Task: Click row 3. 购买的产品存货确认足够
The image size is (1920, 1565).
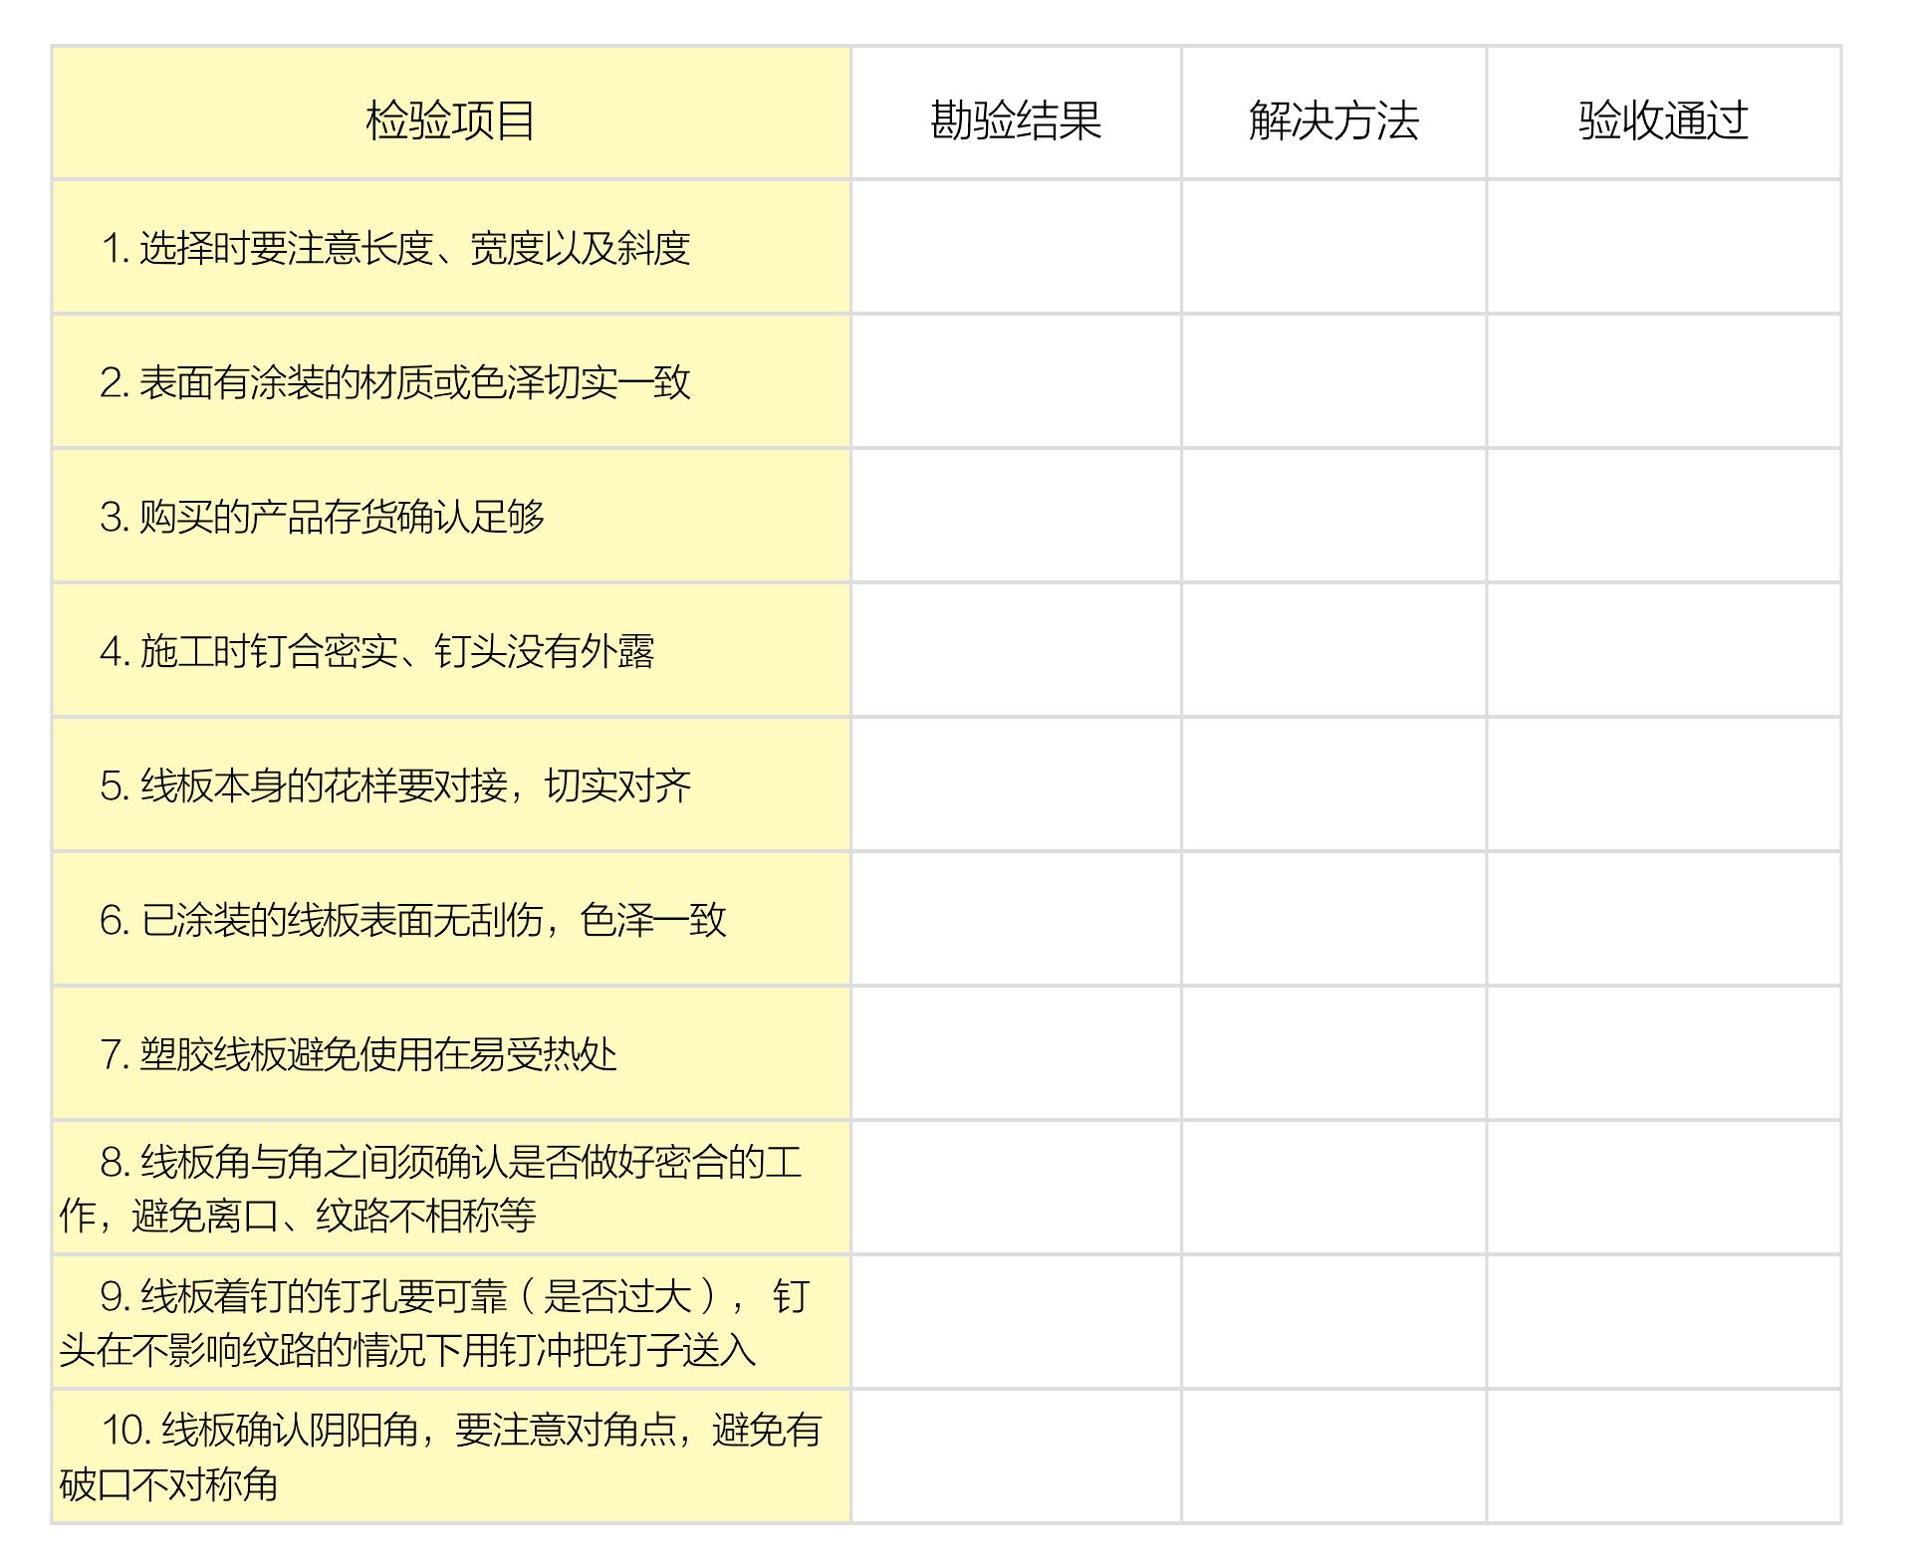Action: click(x=451, y=516)
